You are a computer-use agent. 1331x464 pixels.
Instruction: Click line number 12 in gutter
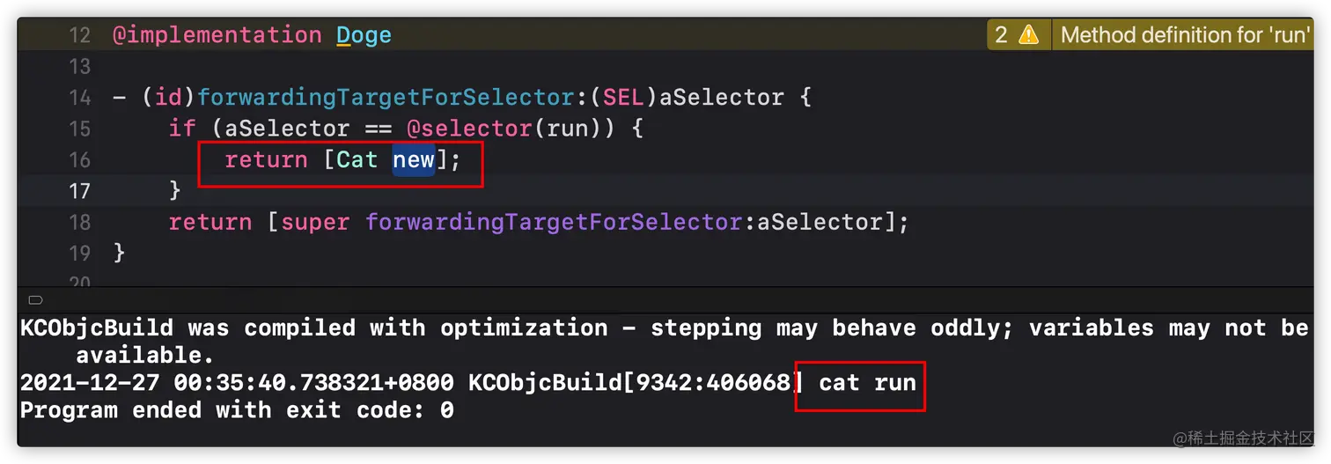pos(79,35)
